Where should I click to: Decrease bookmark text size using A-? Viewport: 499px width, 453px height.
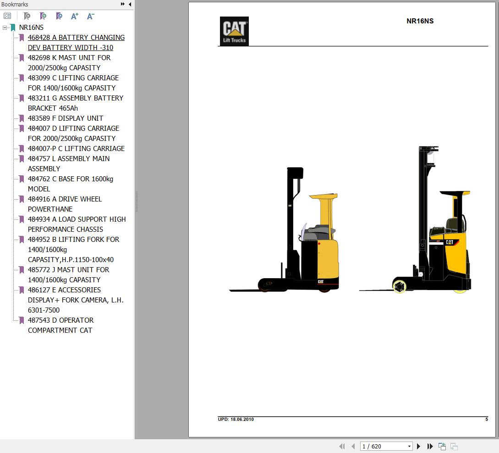(x=90, y=16)
